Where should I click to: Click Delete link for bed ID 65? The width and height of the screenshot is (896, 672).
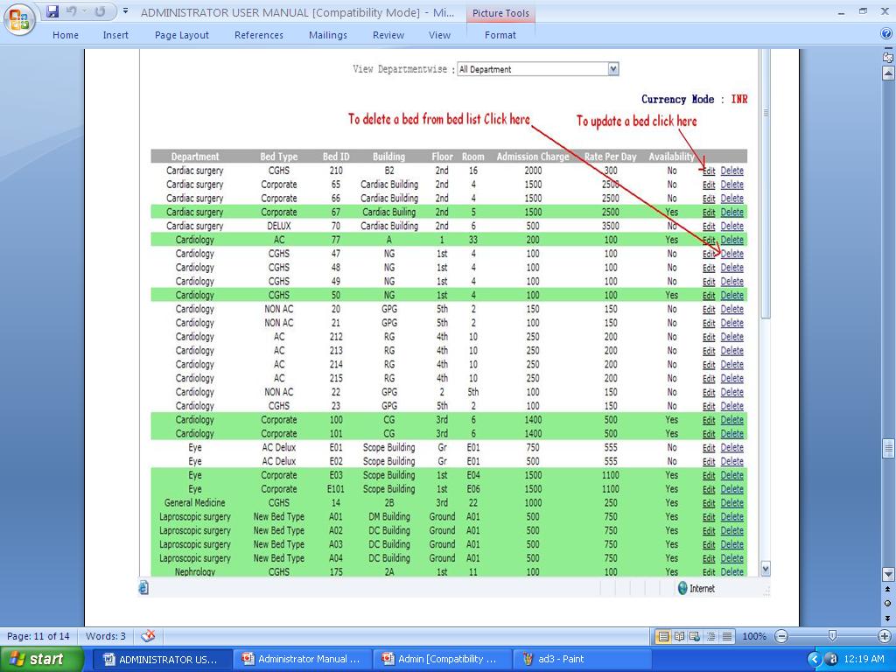pyautogui.click(x=732, y=185)
